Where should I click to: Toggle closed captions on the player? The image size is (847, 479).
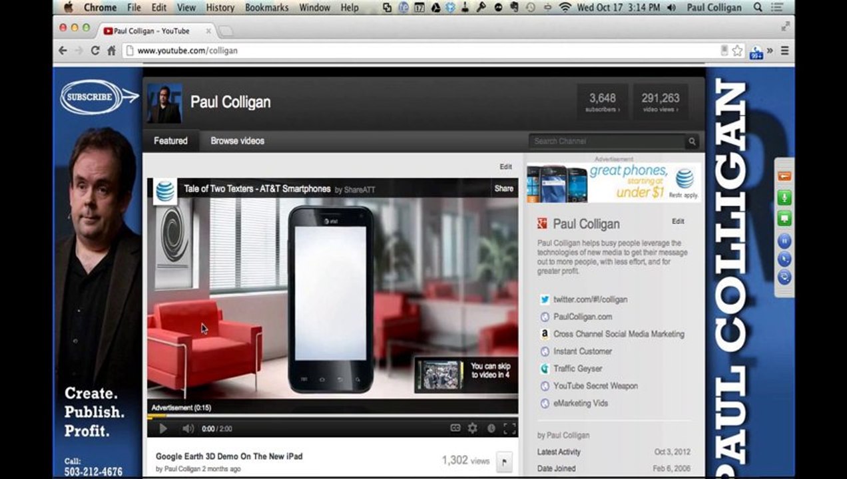(455, 428)
